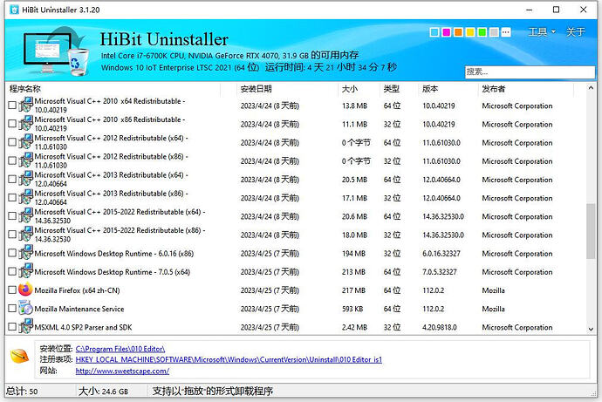Image resolution: width=602 pixels, height=402 pixels.
Task: Click the icon of Microsoft Visual C++ 2010 x86
Action: click(x=26, y=123)
